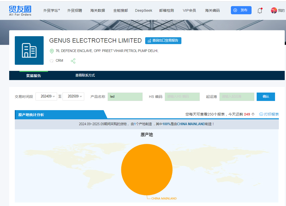The image size is (286, 206).
Task: Open 海关数据 in the top navigation
Action: tap(97, 10)
